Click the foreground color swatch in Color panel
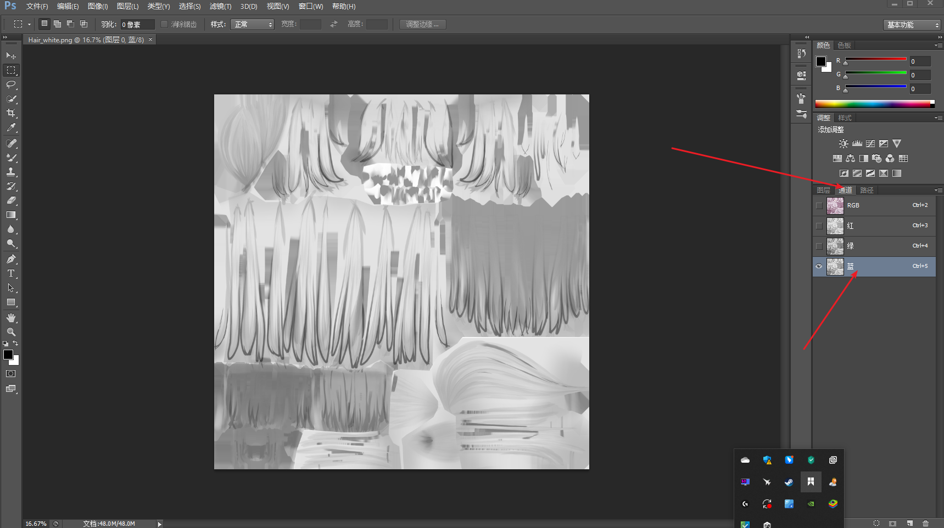944x528 pixels. coord(821,61)
